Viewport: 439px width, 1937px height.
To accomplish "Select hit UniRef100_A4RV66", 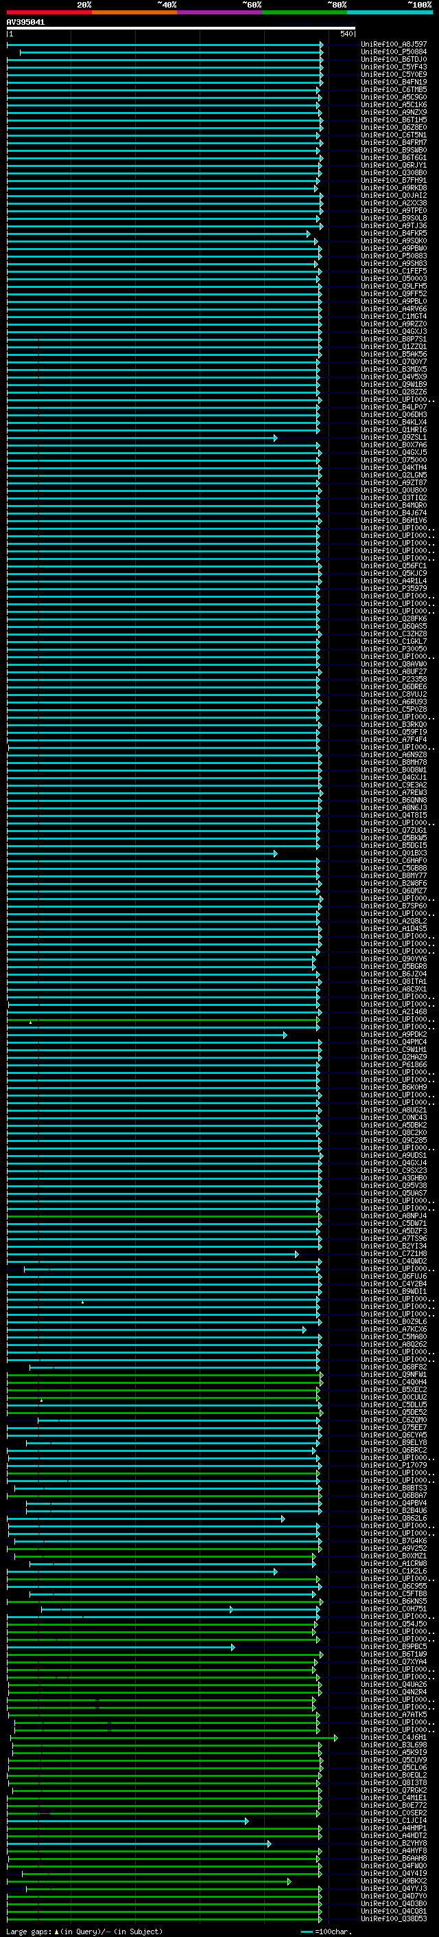I will [393, 309].
